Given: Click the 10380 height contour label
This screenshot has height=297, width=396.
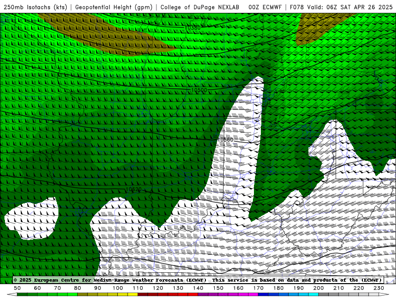Looking at the screenshot, I should [193, 28].
